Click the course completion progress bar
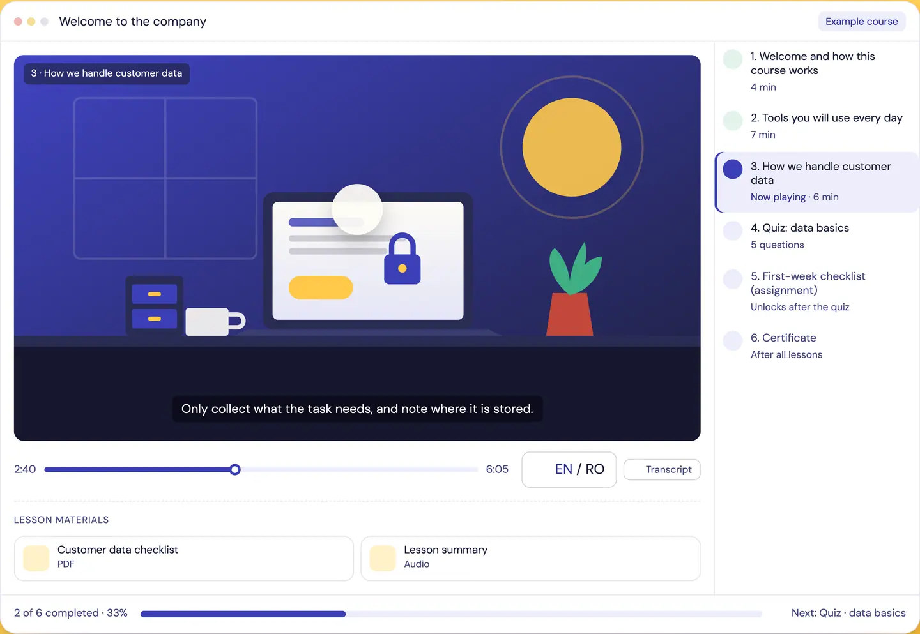The width and height of the screenshot is (920, 634). point(451,614)
